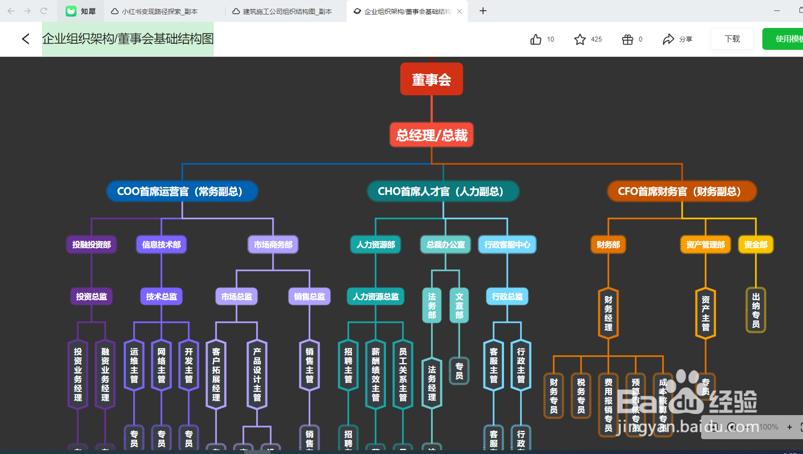The height and width of the screenshot is (454, 803).
Task: Select the COO首席运营官 node
Action: coord(182,191)
